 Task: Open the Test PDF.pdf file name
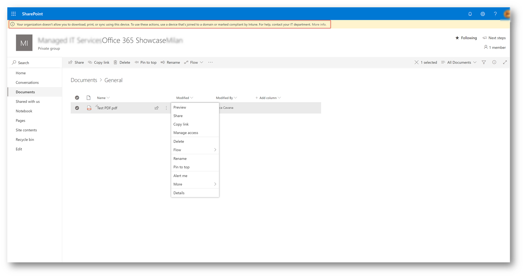[107, 108]
